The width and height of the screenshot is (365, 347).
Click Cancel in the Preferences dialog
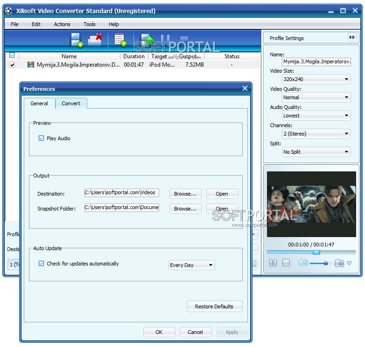point(196,332)
